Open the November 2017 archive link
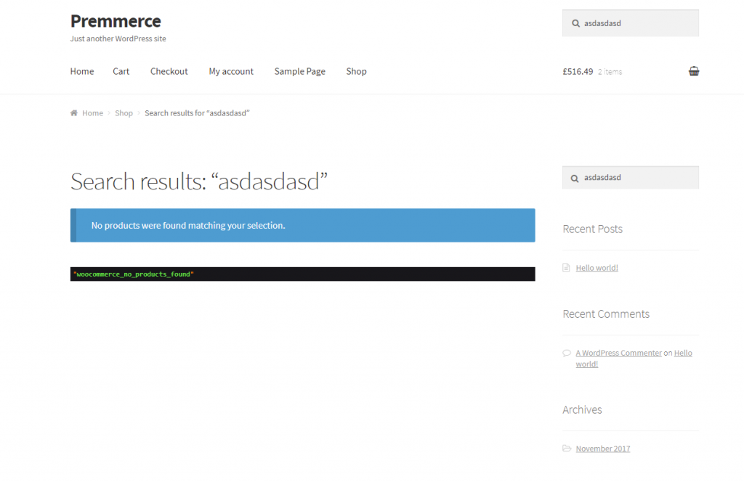This screenshot has height=482, width=744. pos(603,448)
